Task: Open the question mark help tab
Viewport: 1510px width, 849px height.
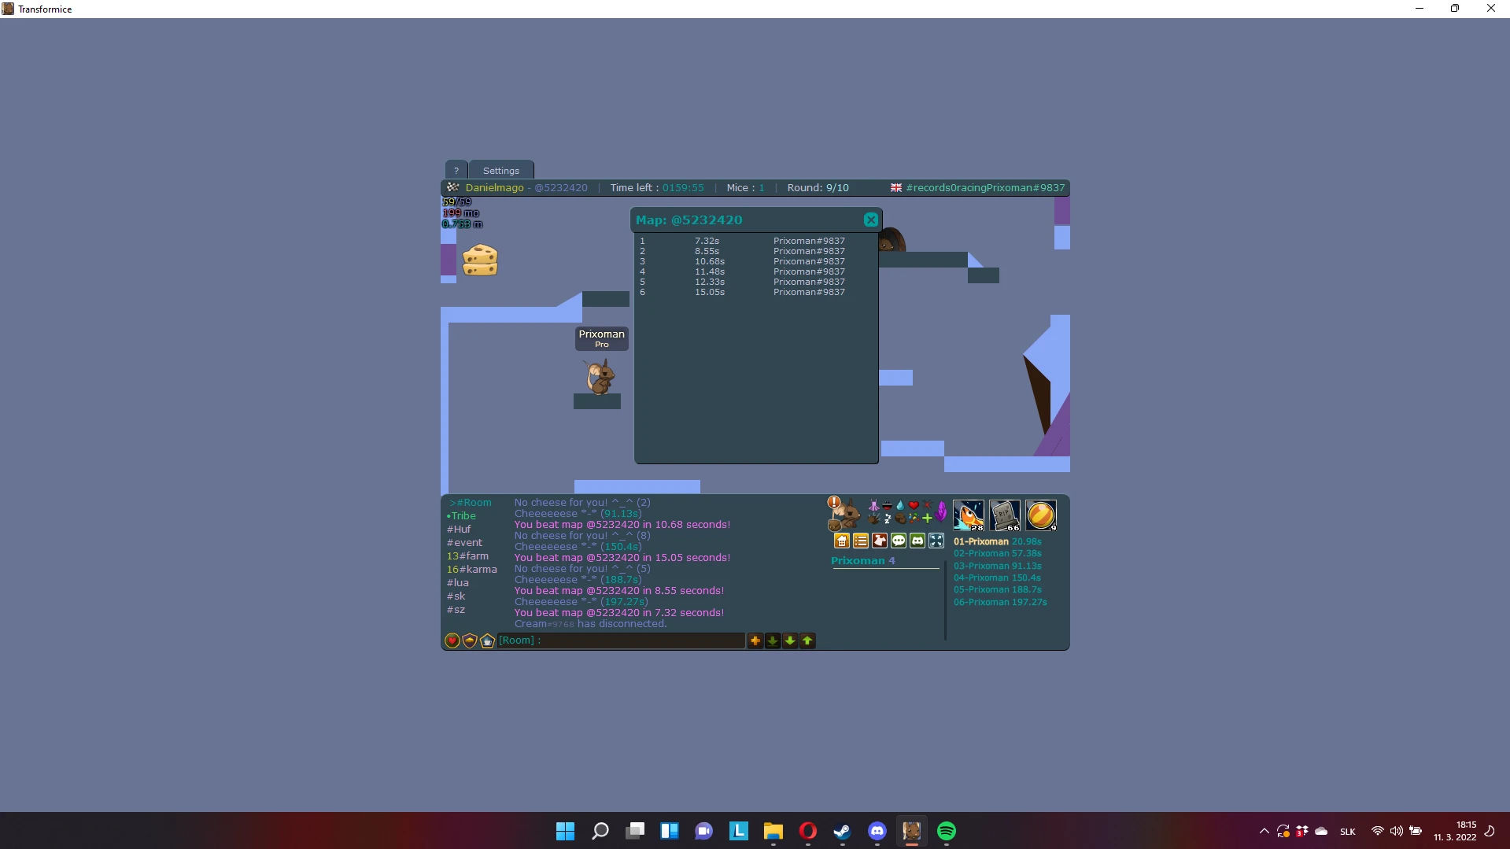Action: [456, 170]
